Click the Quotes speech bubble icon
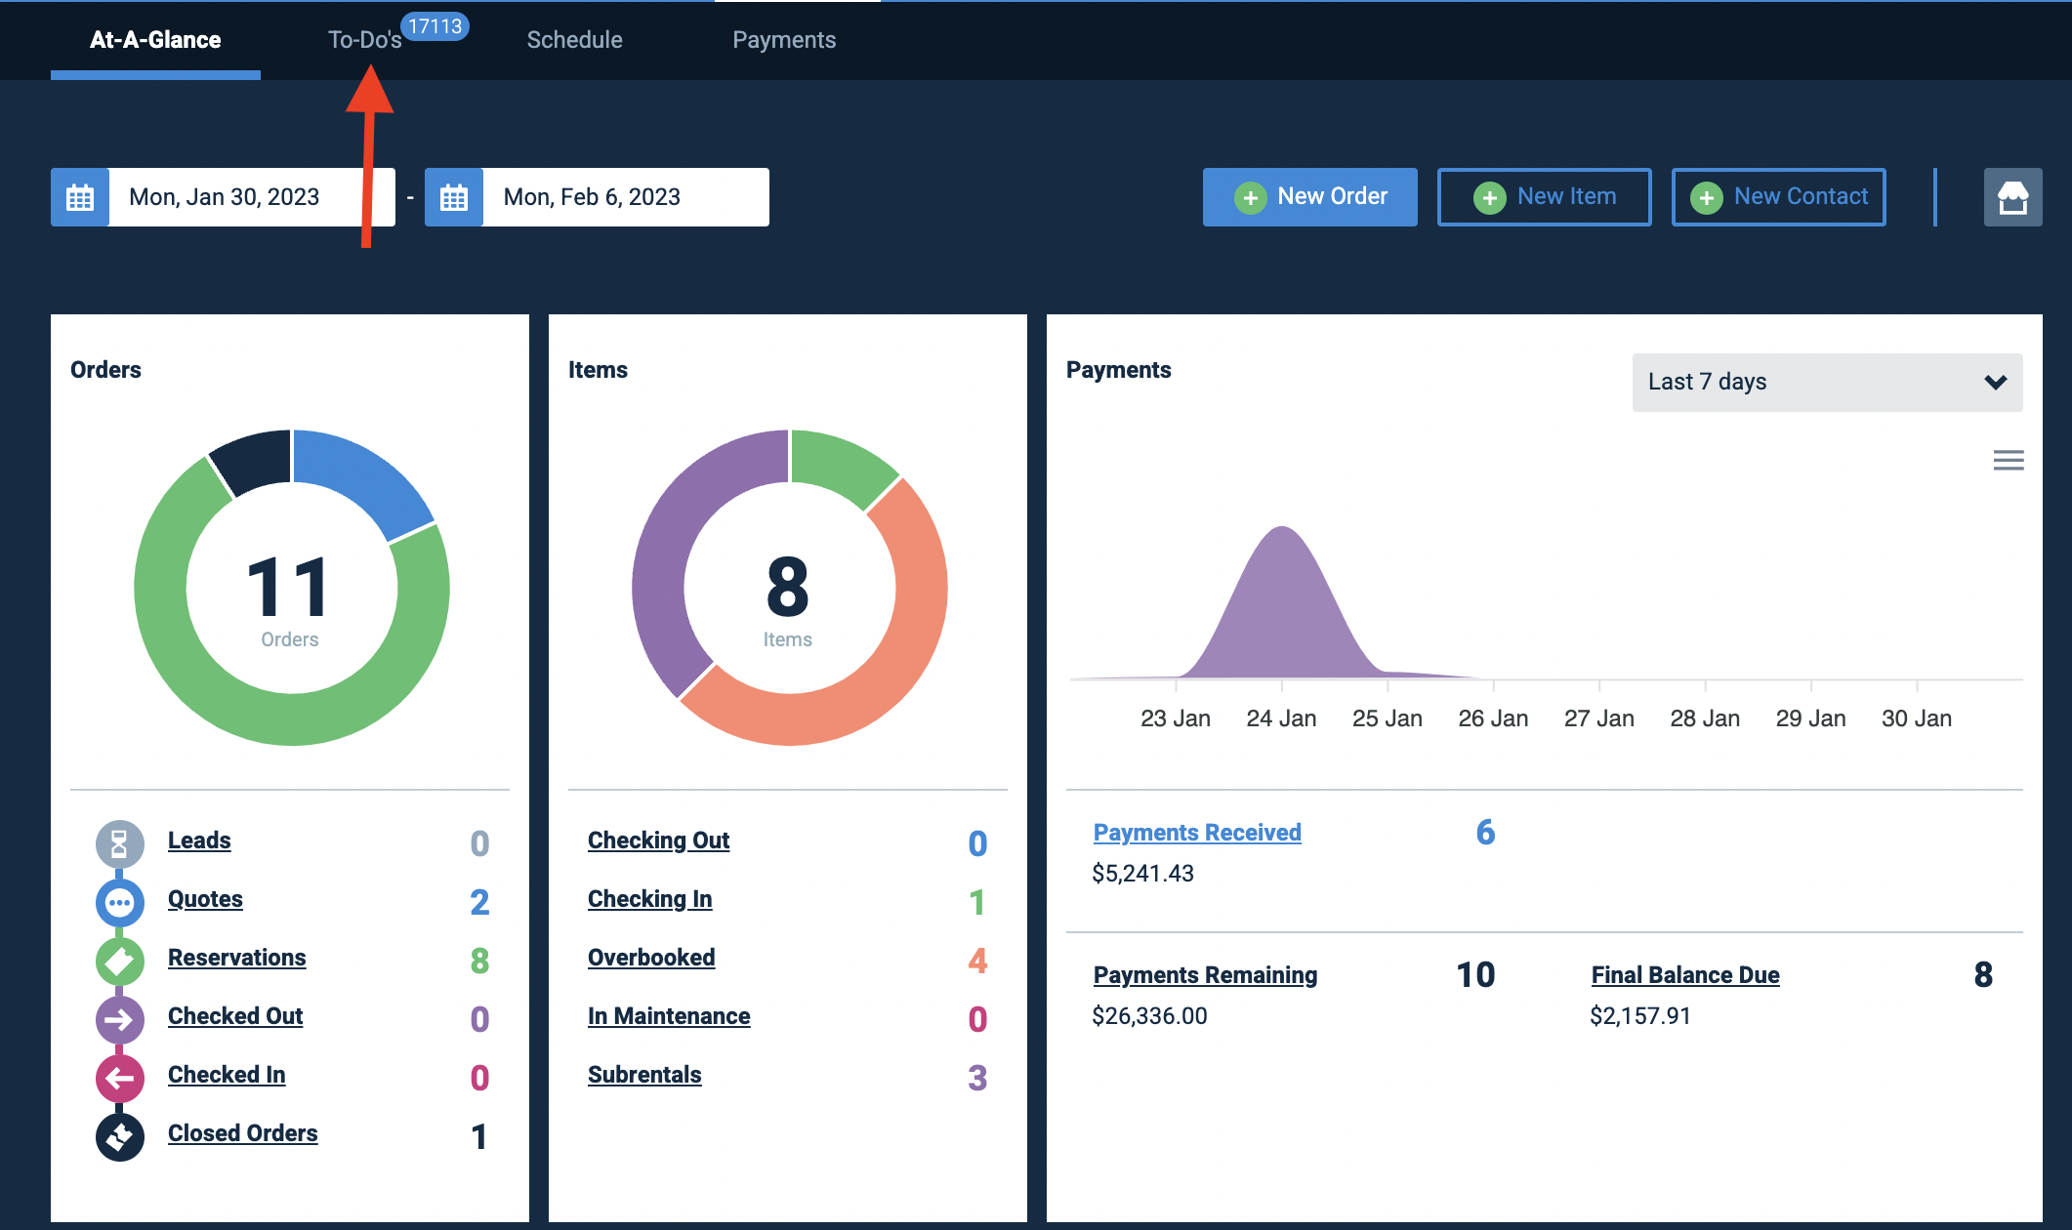 (x=119, y=902)
